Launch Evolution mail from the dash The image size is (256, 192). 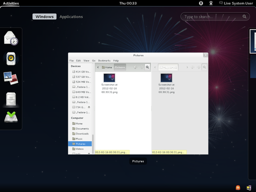tap(11, 38)
